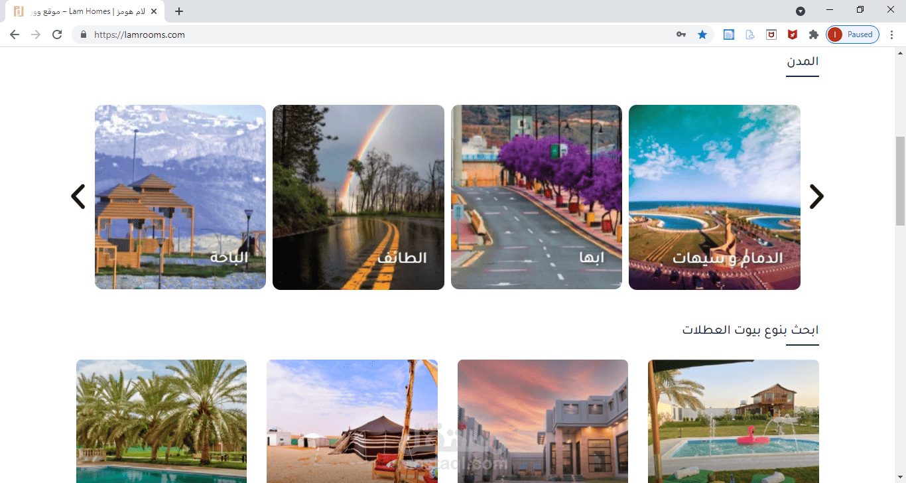Open the desert tent camp card
Screen dimensions: 906x483
click(352, 421)
